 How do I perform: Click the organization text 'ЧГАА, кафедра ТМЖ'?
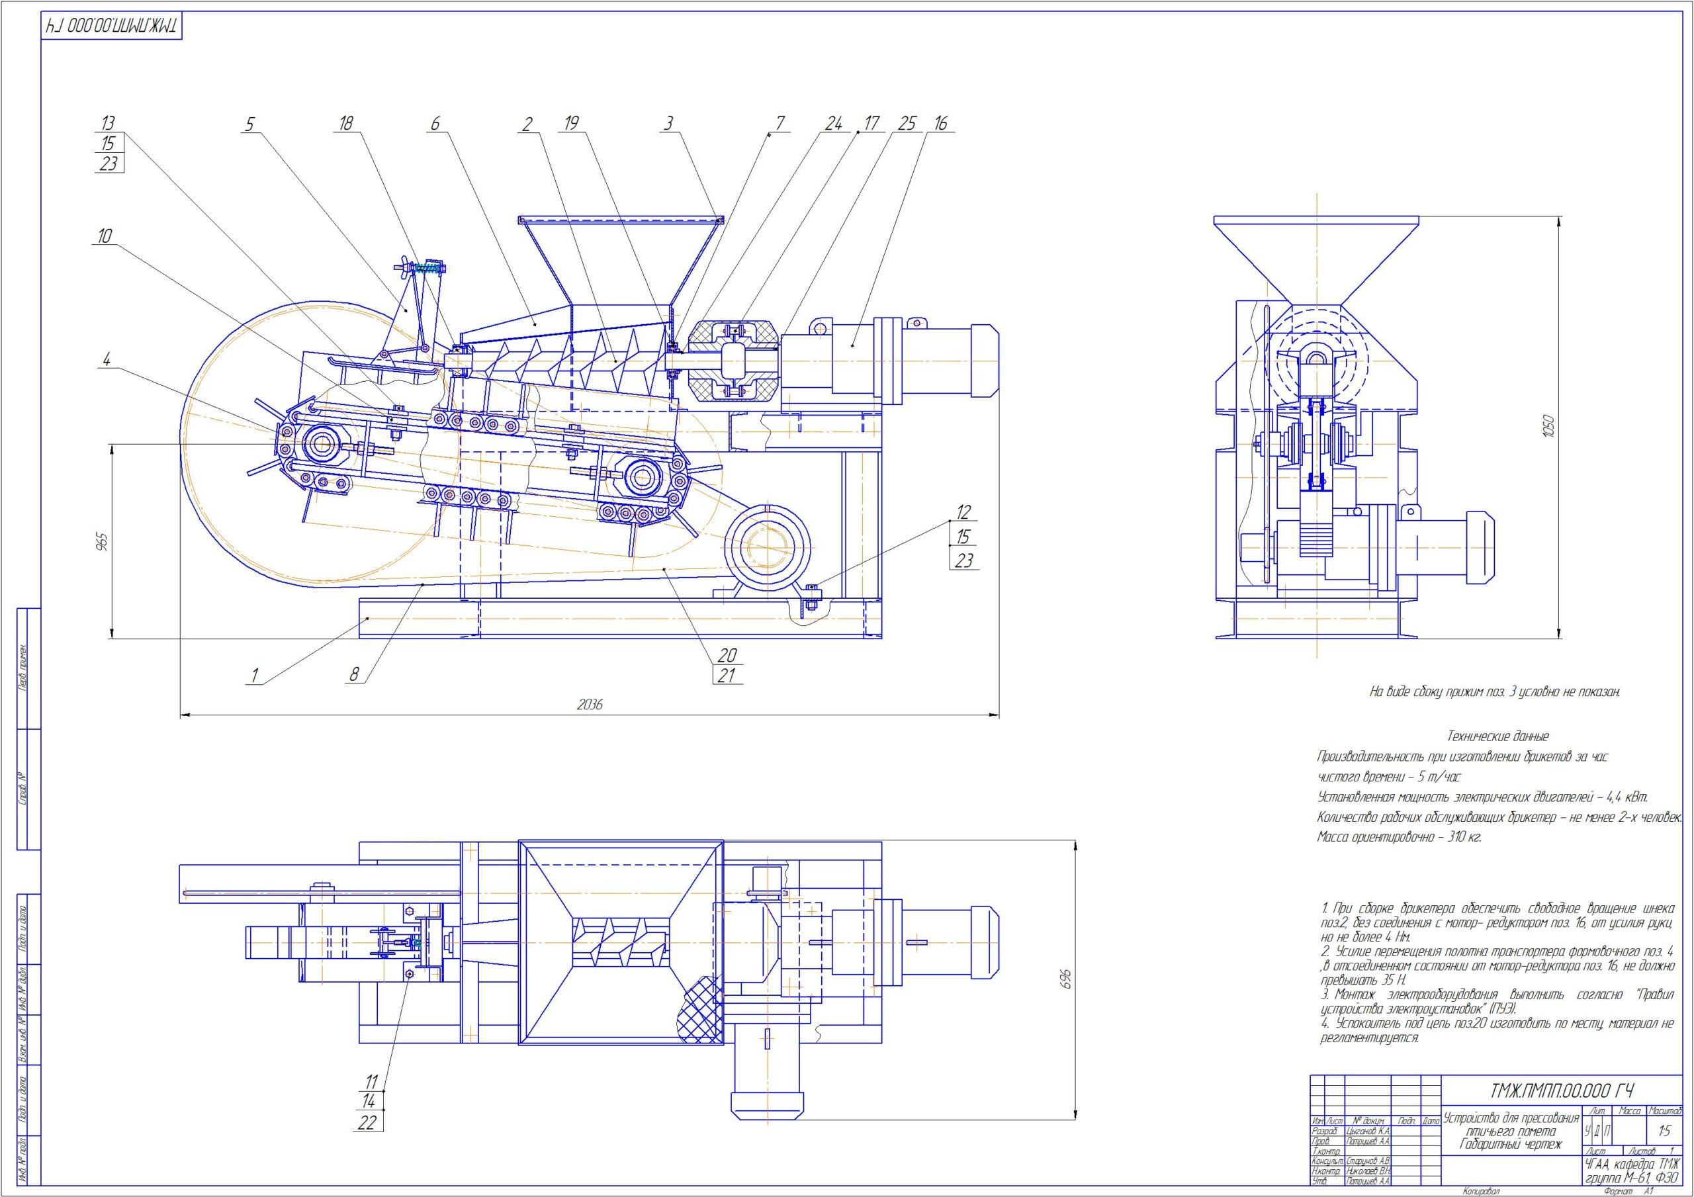tap(1632, 1165)
